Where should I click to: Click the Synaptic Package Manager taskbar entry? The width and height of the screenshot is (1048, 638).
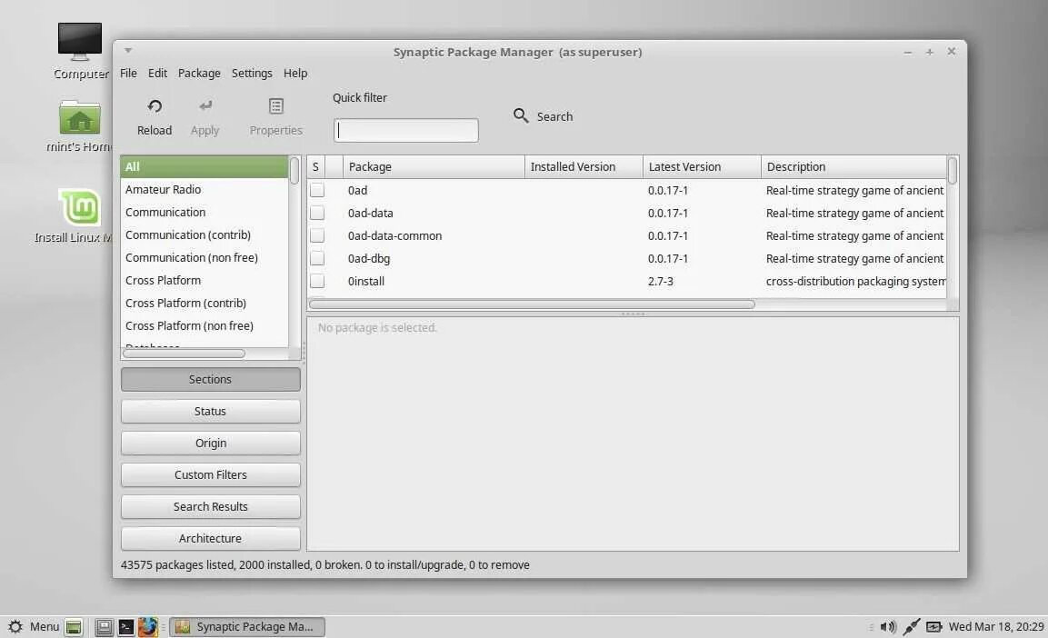247,627
